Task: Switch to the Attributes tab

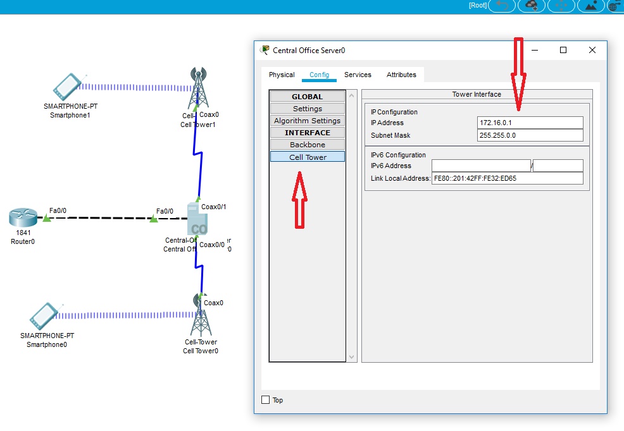Action: point(401,75)
